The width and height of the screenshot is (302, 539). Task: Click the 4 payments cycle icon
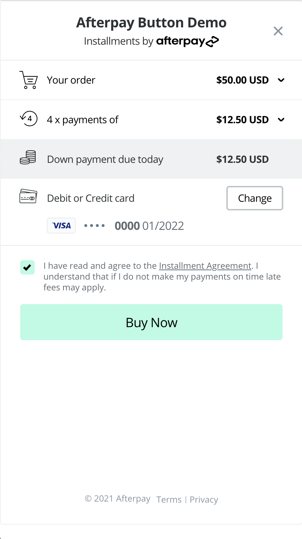coord(28,119)
